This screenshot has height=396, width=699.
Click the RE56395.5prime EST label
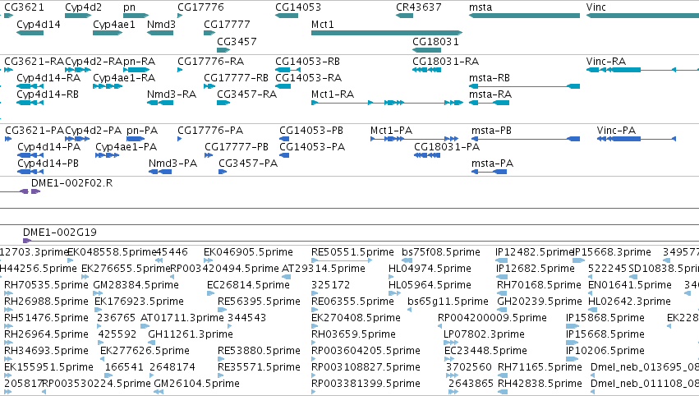tap(259, 302)
